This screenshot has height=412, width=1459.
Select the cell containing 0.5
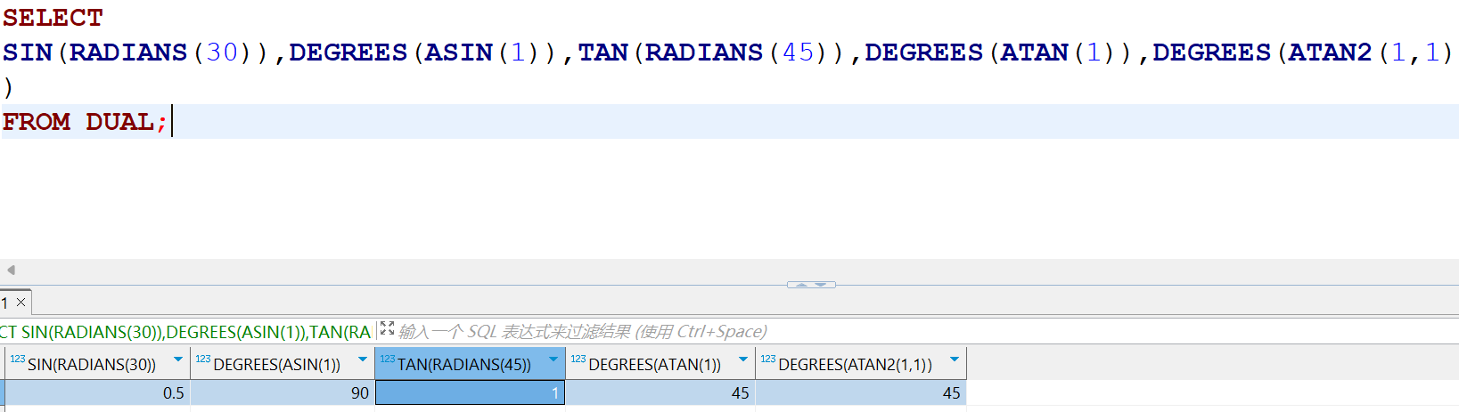coord(98,392)
